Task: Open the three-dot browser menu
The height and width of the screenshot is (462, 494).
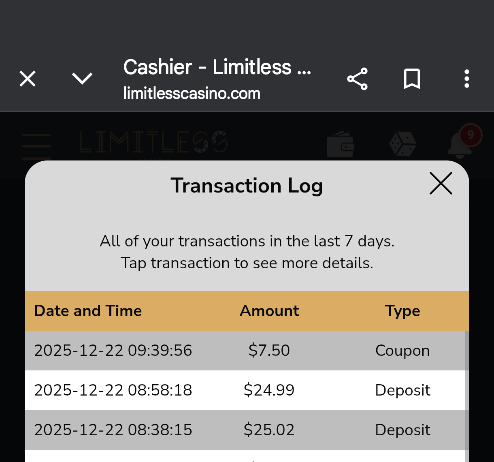Action: coord(466,79)
